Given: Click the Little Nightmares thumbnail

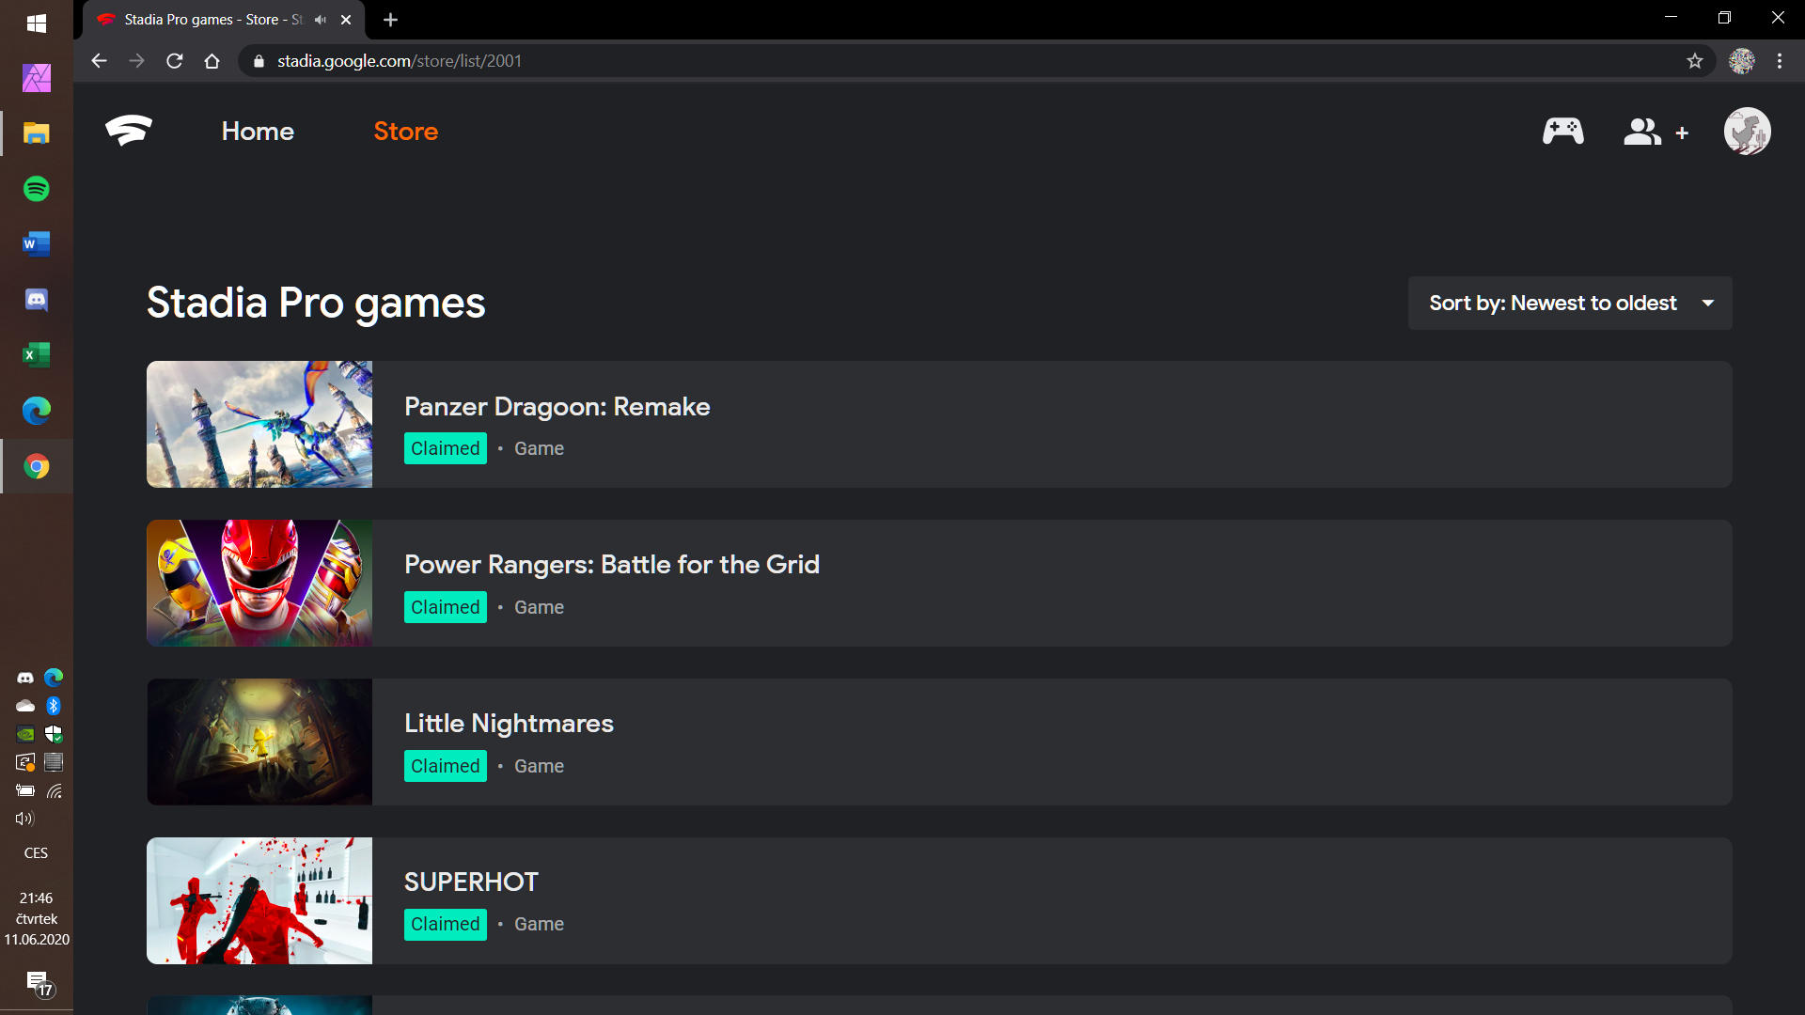Looking at the screenshot, I should point(259,742).
